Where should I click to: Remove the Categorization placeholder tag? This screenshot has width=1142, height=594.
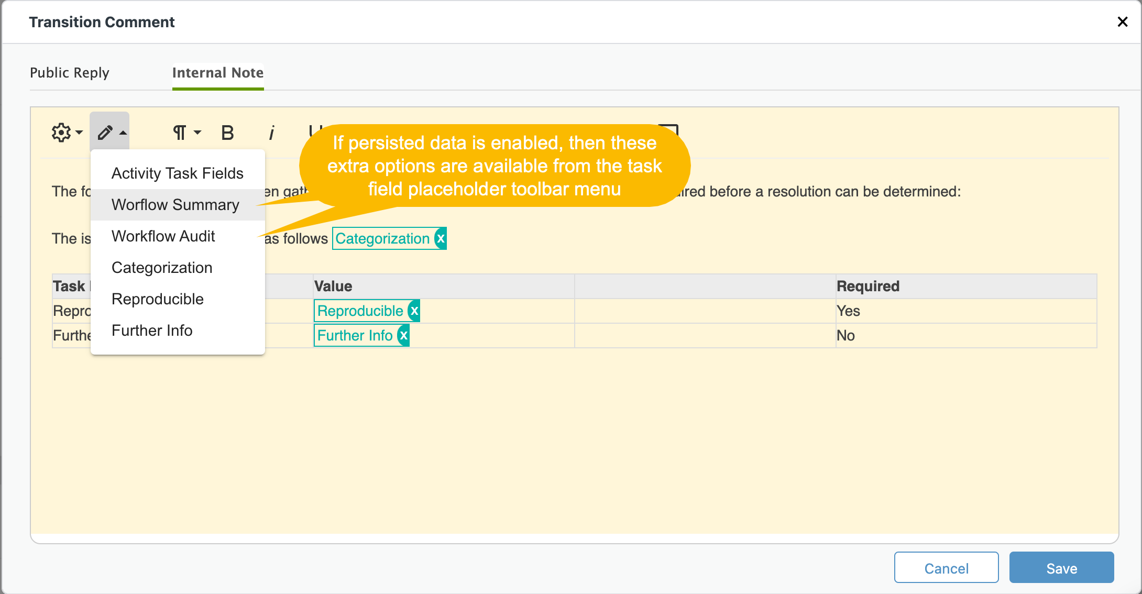click(x=441, y=239)
